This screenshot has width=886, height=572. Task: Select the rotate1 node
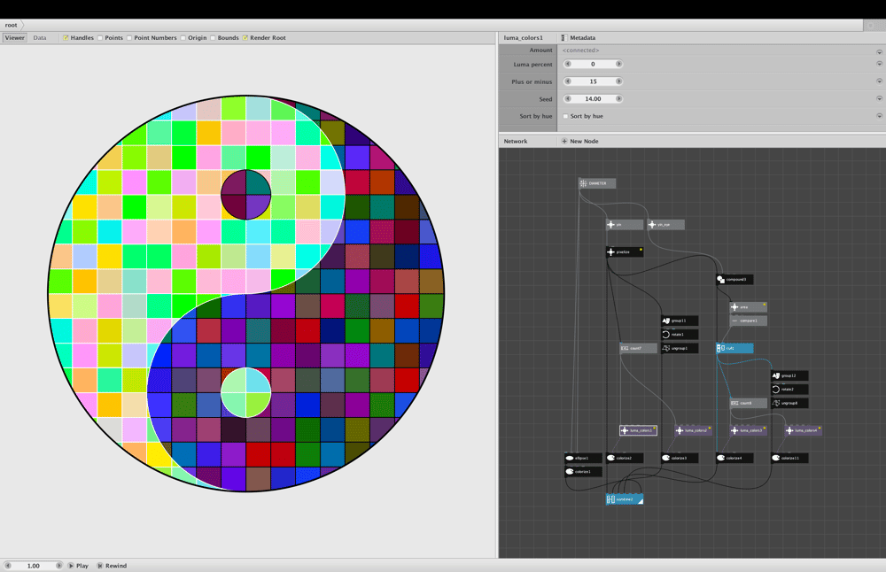680,335
